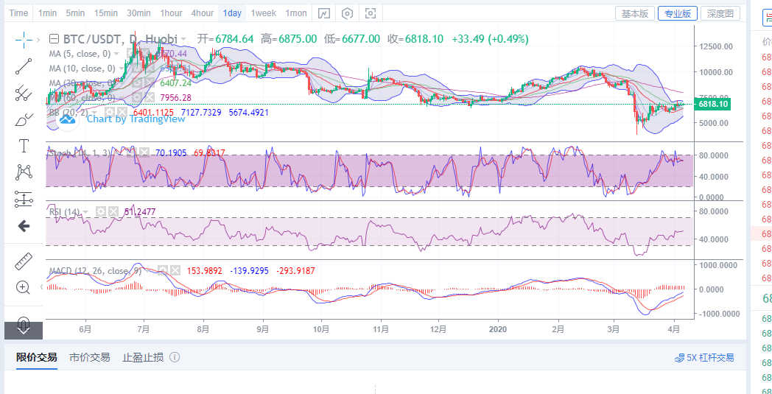Select 1week interval
Viewport: 772px width, 394px height.
click(x=264, y=13)
